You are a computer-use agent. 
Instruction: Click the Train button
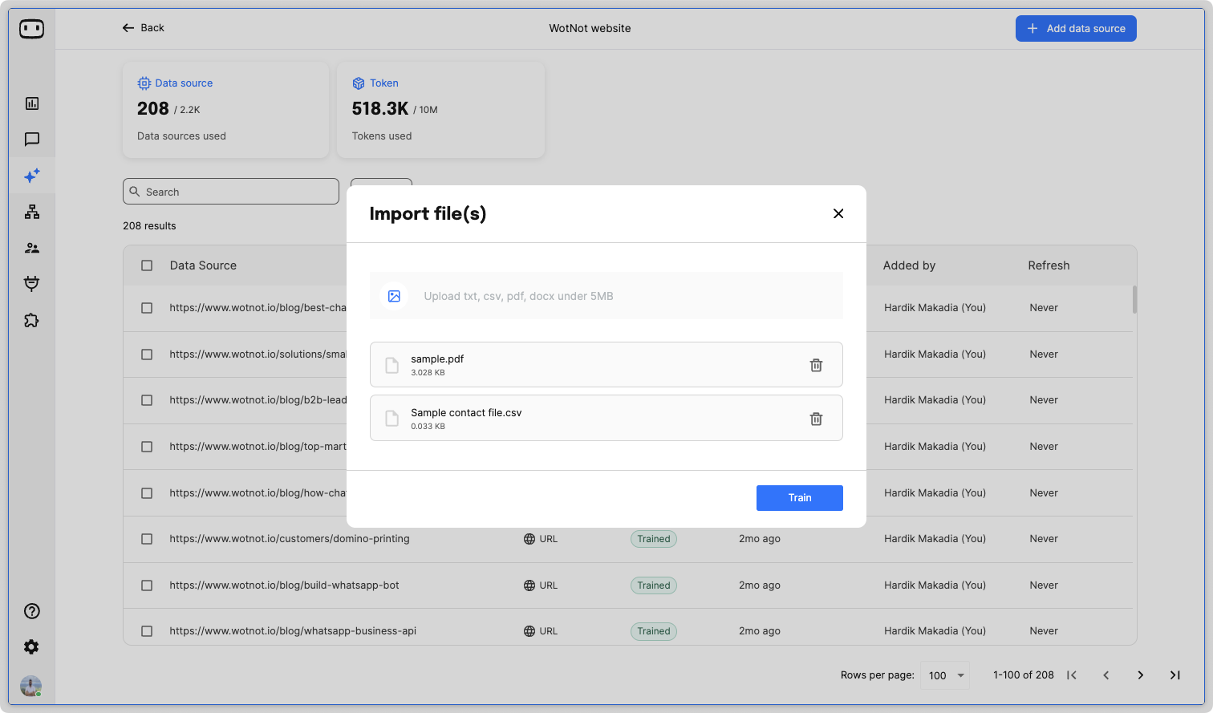(x=799, y=498)
